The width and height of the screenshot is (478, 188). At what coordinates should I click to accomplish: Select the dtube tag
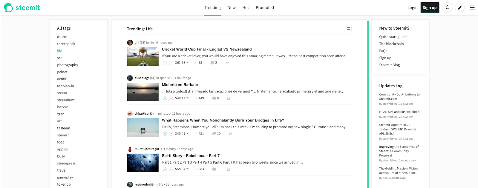coord(62,37)
